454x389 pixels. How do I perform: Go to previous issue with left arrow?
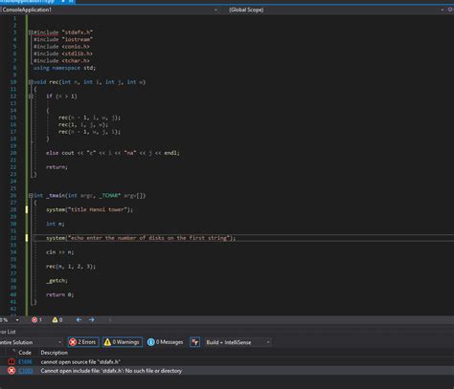79,319
